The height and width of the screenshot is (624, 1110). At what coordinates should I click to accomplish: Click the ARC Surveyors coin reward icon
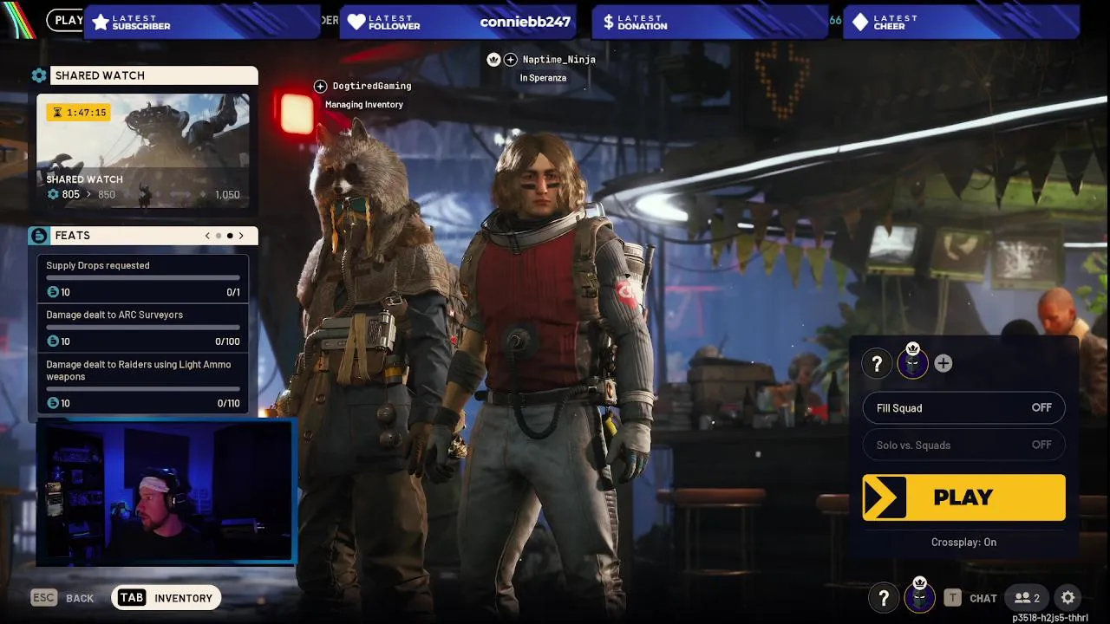(x=53, y=341)
